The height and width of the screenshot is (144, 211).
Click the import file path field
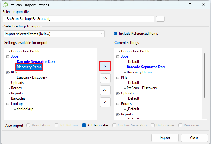click(x=78, y=19)
